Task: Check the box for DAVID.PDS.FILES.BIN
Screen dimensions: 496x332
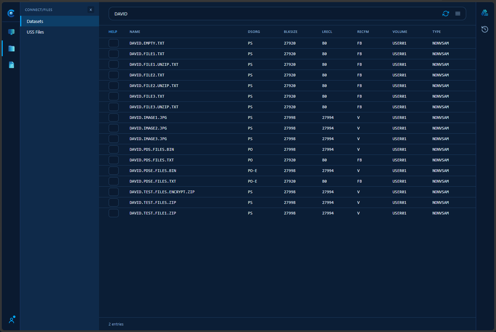Action: (113, 149)
